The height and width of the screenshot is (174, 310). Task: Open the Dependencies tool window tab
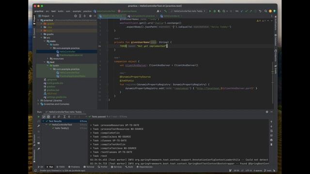[x=144, y=167]
